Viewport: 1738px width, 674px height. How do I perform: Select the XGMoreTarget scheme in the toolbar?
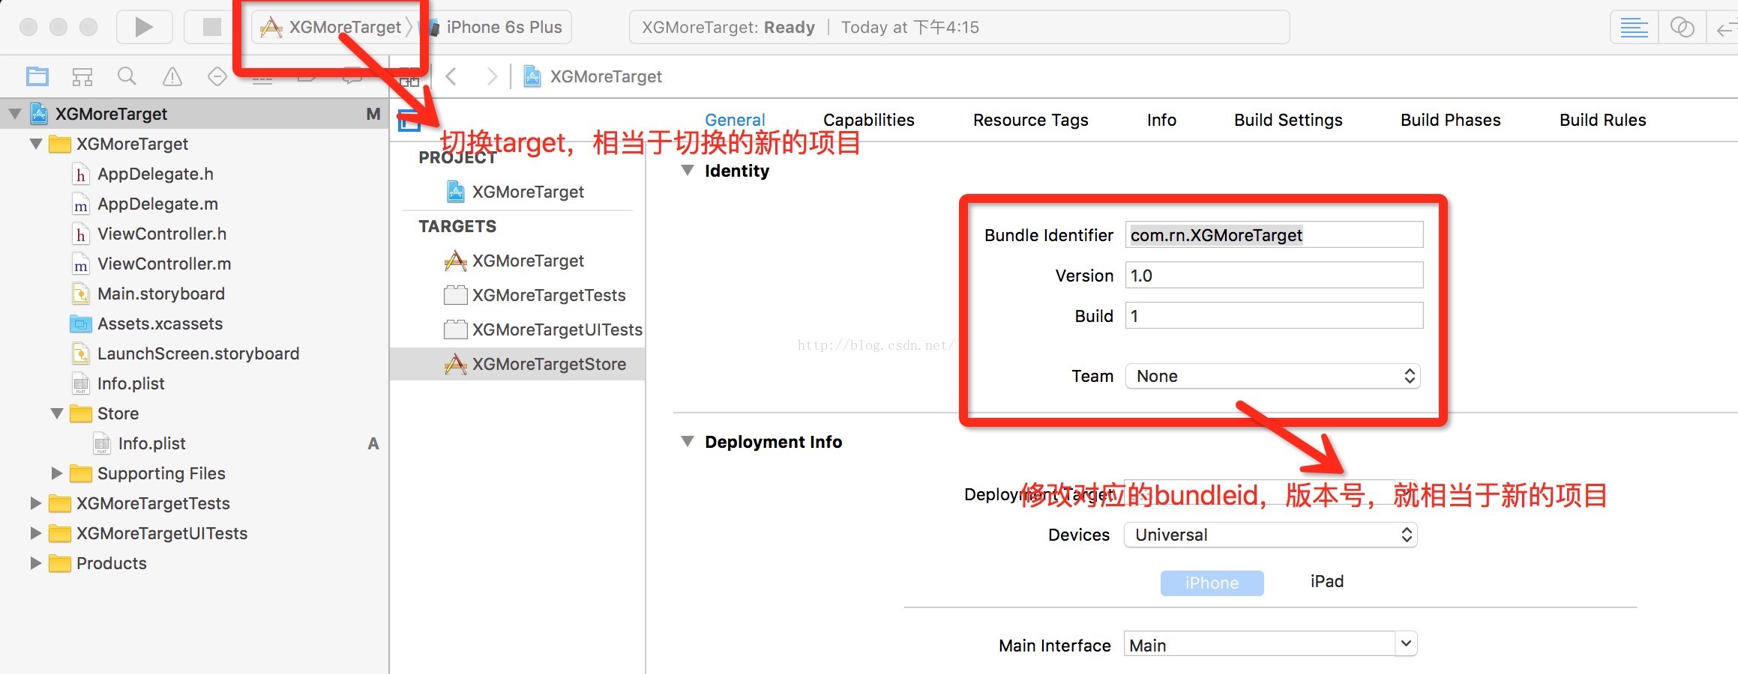pos(336,28)
